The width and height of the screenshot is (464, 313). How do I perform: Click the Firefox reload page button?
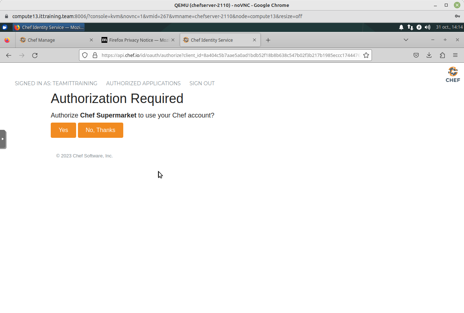[35, 55]
